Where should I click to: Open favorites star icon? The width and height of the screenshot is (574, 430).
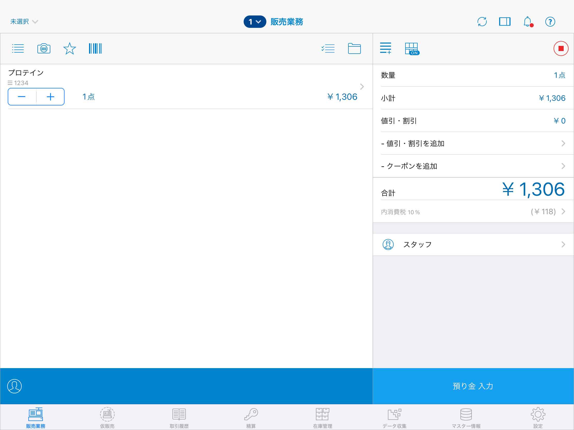(69, 48)
